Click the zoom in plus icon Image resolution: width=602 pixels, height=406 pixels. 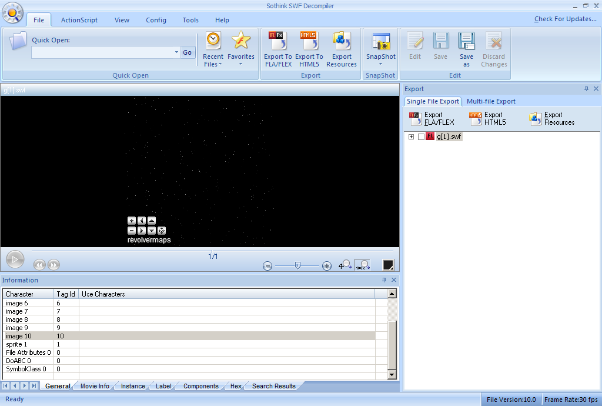[327, 266]
